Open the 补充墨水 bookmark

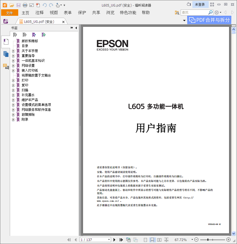pos(28,95)
